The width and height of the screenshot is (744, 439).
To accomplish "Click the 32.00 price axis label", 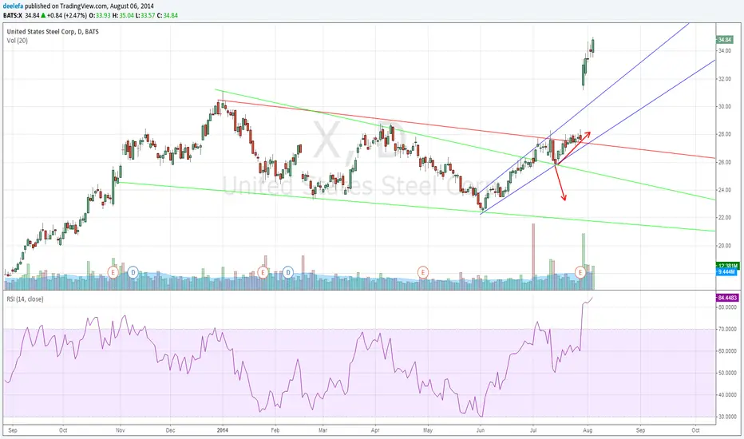I will click(x=724, y=79).
